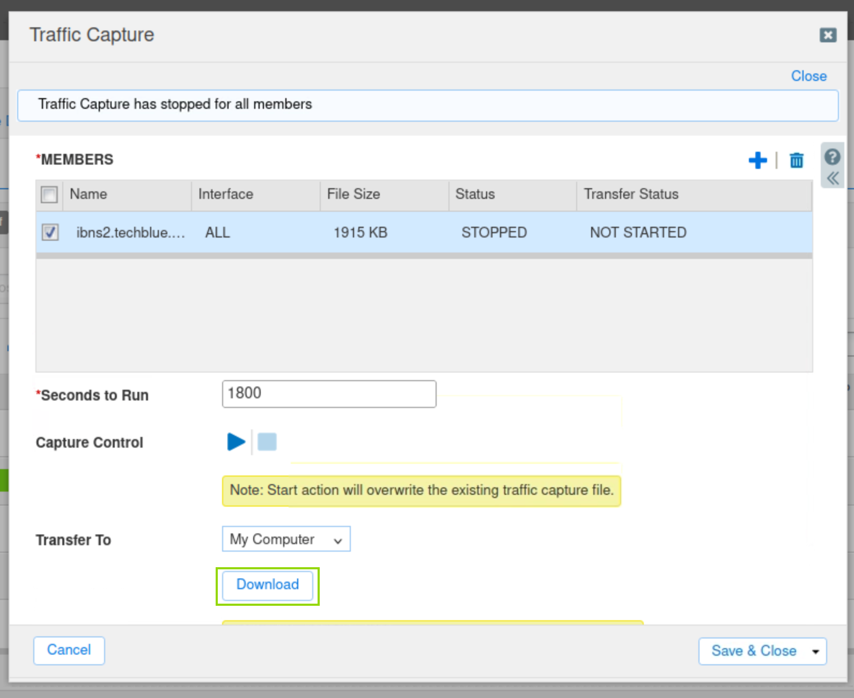Click the Cancel button

[69, 650]
